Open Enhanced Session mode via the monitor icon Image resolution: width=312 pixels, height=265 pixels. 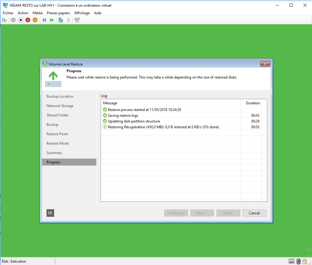pos(77,20)
